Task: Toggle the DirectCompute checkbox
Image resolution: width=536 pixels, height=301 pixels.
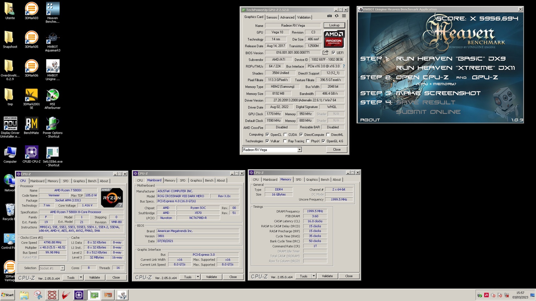Action: pos(301,135)
